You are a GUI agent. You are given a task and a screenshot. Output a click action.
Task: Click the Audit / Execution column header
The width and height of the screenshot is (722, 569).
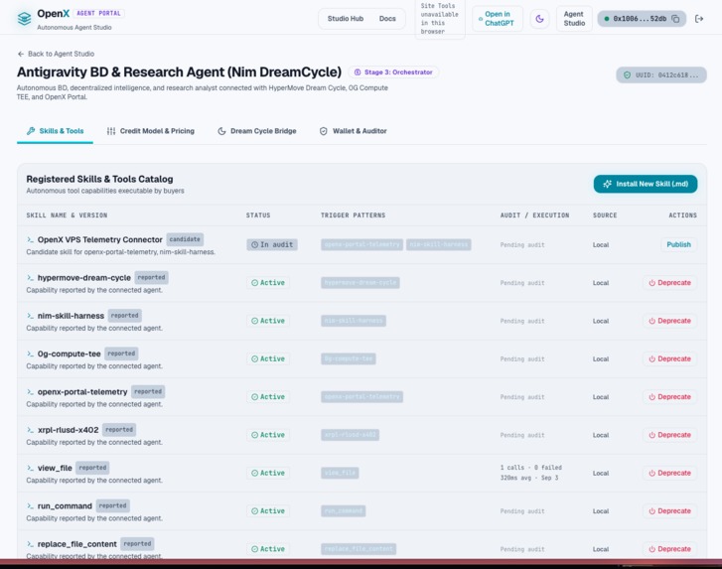534,215
